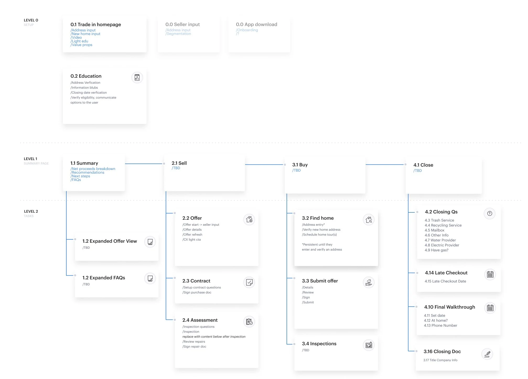Click the New home input link

coord(85,34)
